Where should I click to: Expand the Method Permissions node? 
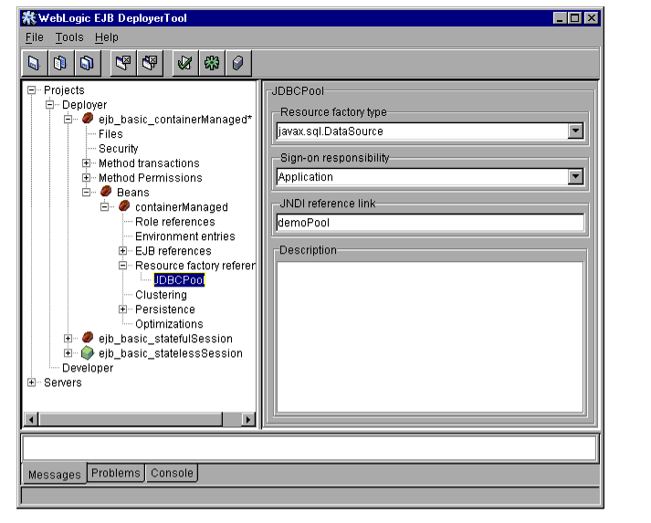86,178
